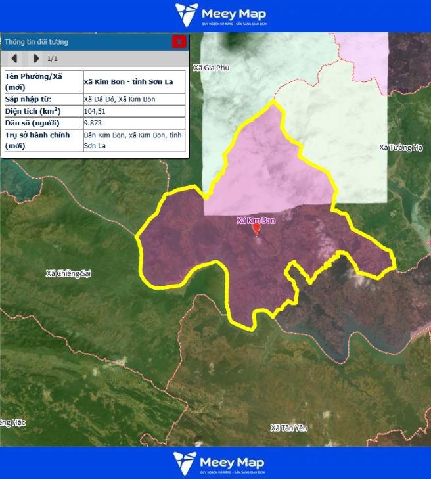Click the 'Bản Kim Bon' administrative office cell

tap(134, 140)
